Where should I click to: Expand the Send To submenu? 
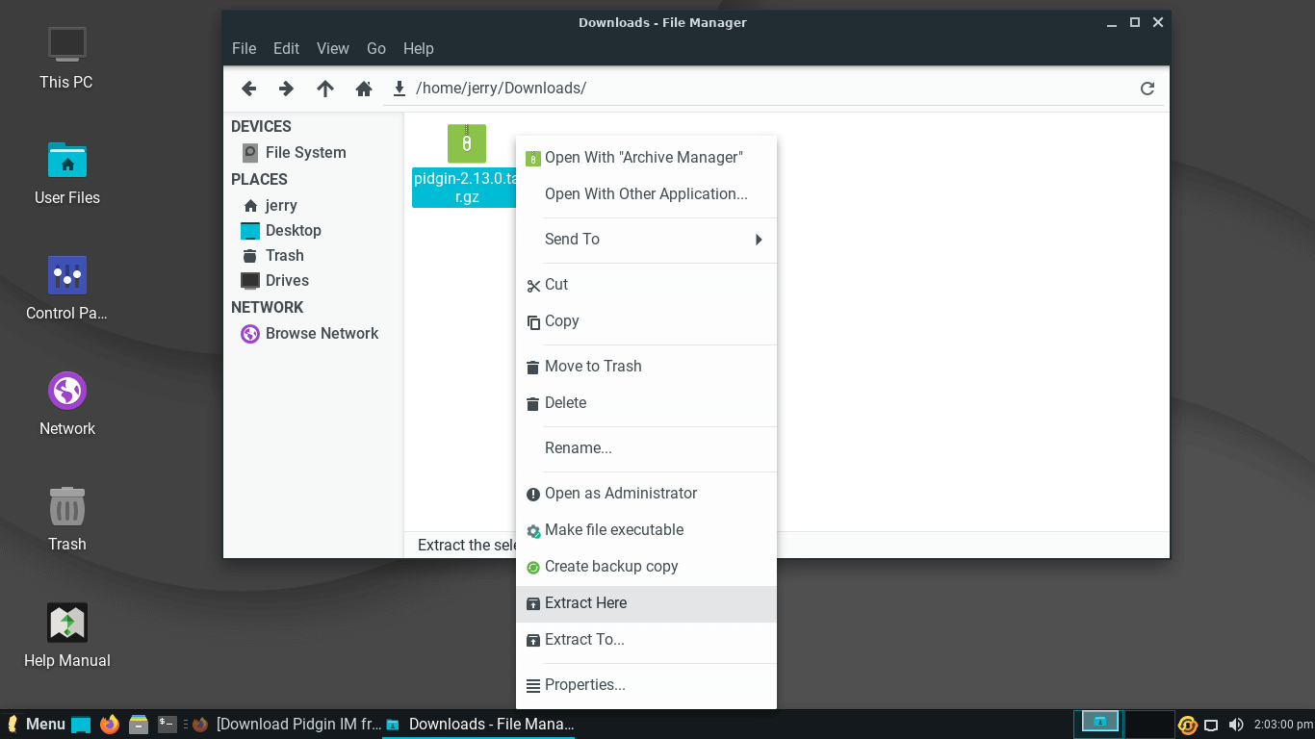click(645, 240)
